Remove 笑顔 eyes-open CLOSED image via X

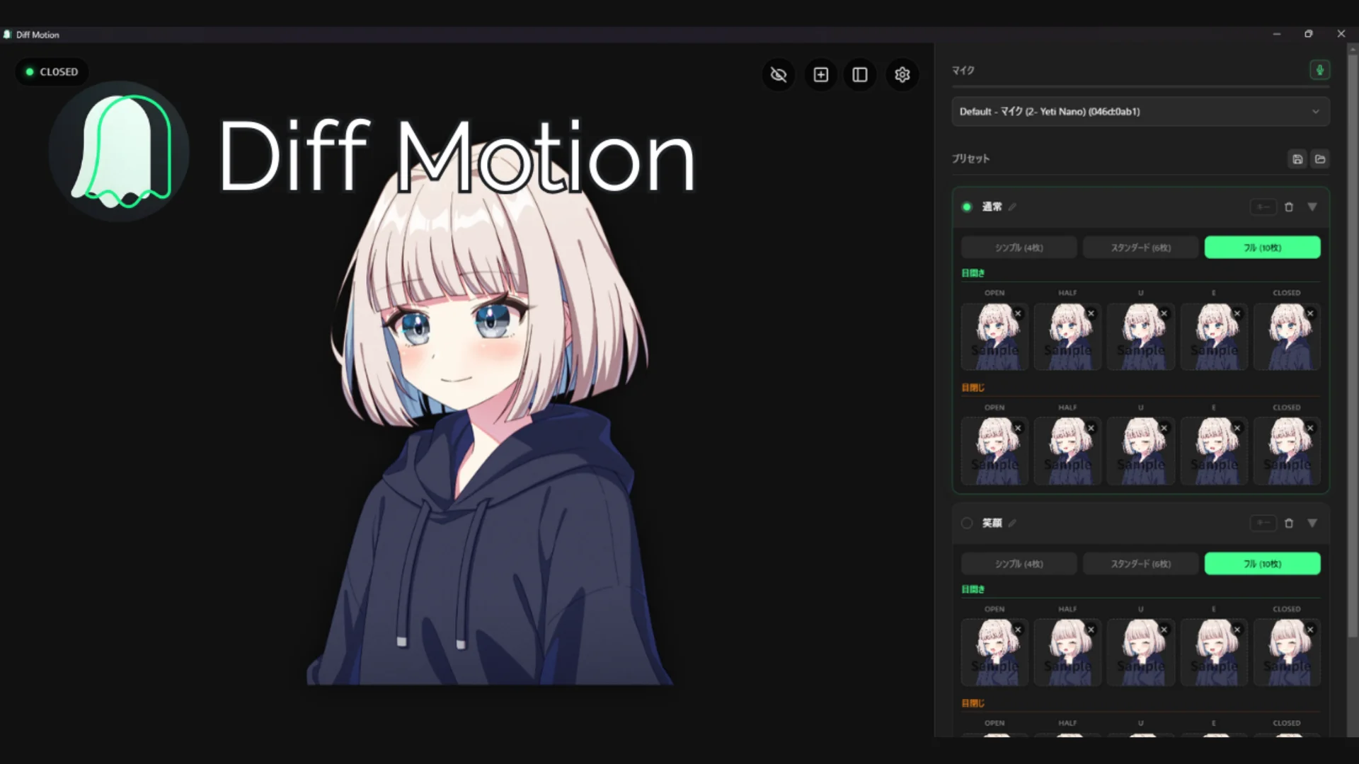click(x=1310, y=630)
